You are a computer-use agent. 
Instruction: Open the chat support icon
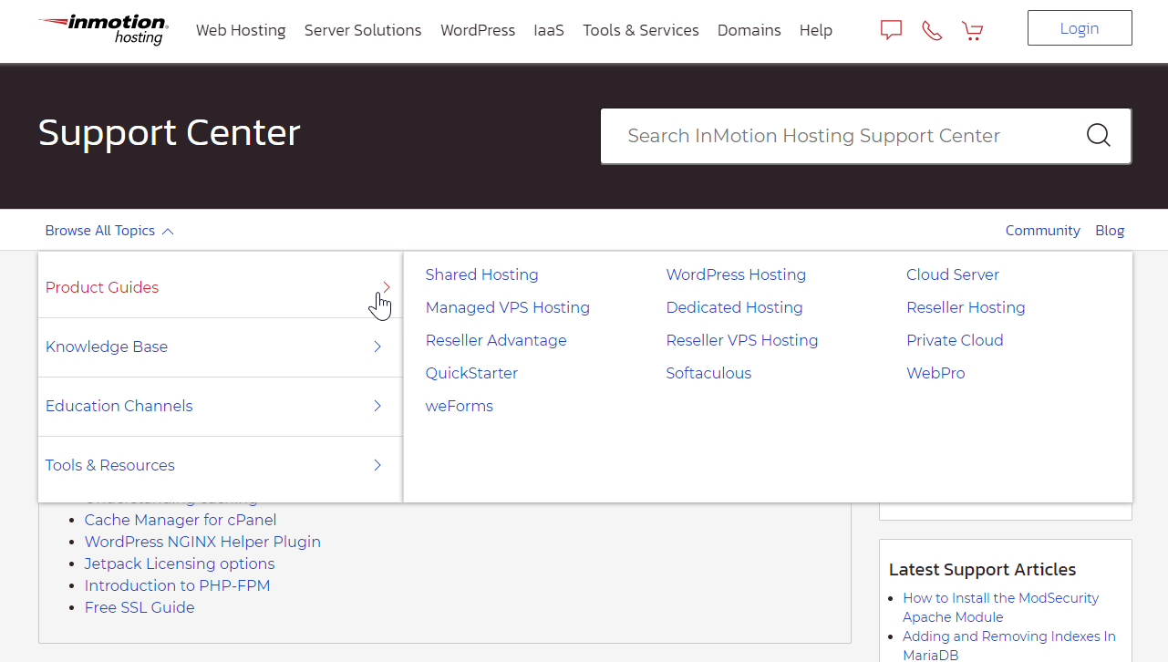tap(890, 29)
